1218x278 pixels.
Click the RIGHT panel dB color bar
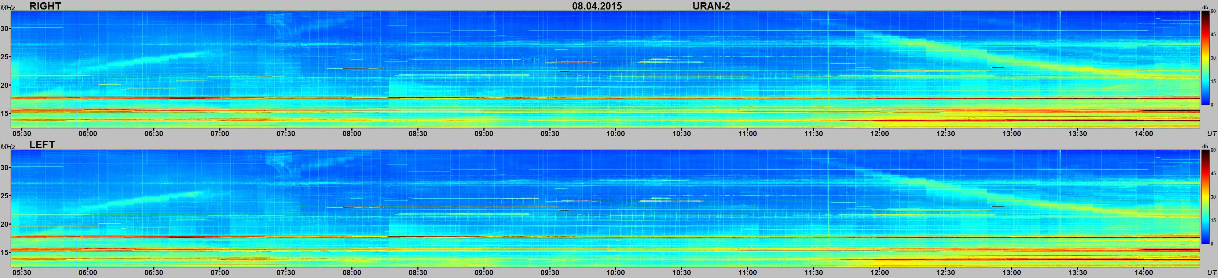[x=1205, y=58]
